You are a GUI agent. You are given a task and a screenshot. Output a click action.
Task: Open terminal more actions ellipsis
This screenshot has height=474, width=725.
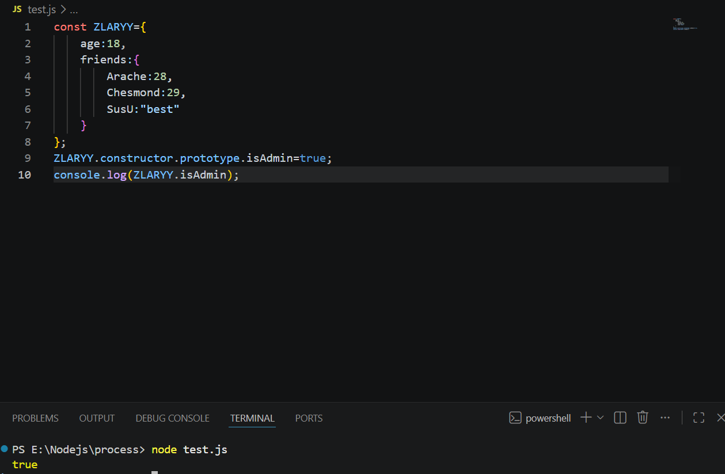(x=665, y=418)
